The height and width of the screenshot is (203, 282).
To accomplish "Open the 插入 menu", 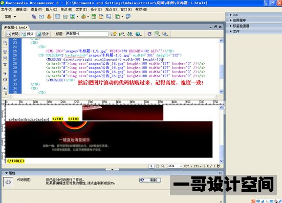I will tap(52, 9).
